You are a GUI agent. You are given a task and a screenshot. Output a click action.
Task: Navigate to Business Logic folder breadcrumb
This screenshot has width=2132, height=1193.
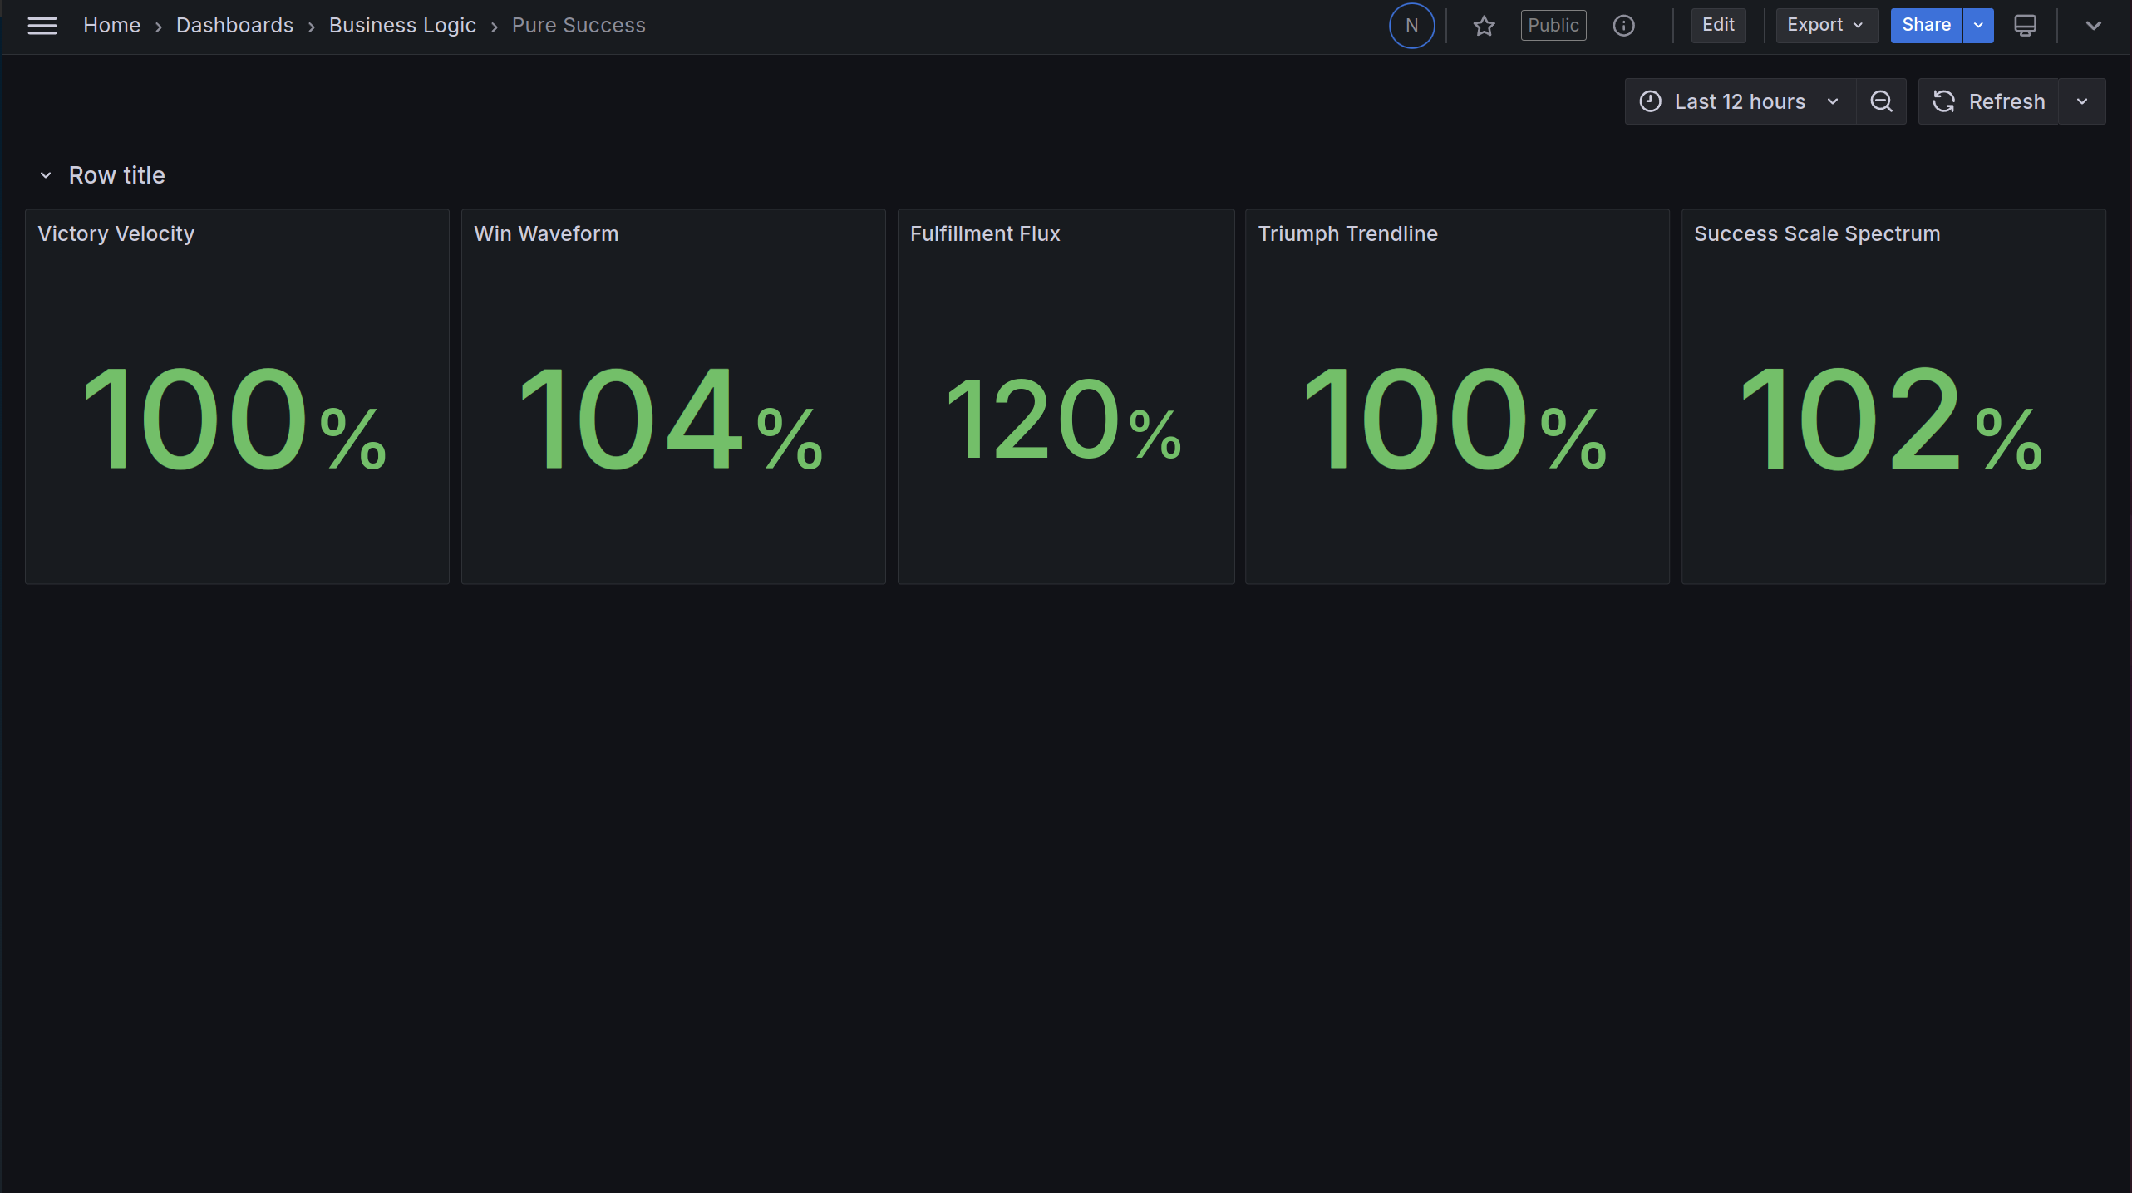[402, 26]
